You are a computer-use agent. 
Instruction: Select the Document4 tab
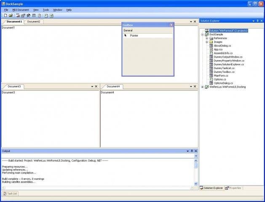coord(113,86)
